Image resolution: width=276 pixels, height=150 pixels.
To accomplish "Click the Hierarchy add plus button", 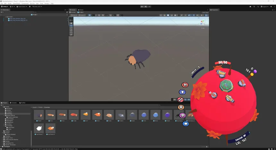I will coord(2,12).
